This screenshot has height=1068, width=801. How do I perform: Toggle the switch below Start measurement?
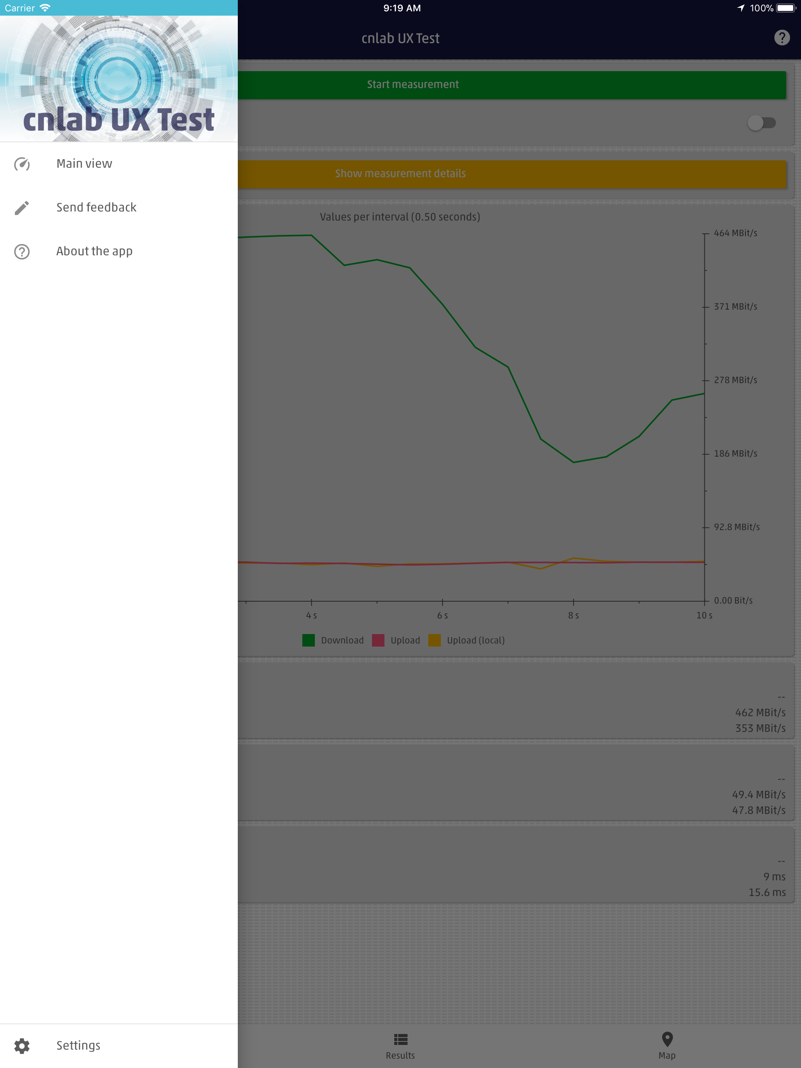[x=761, y=123]
